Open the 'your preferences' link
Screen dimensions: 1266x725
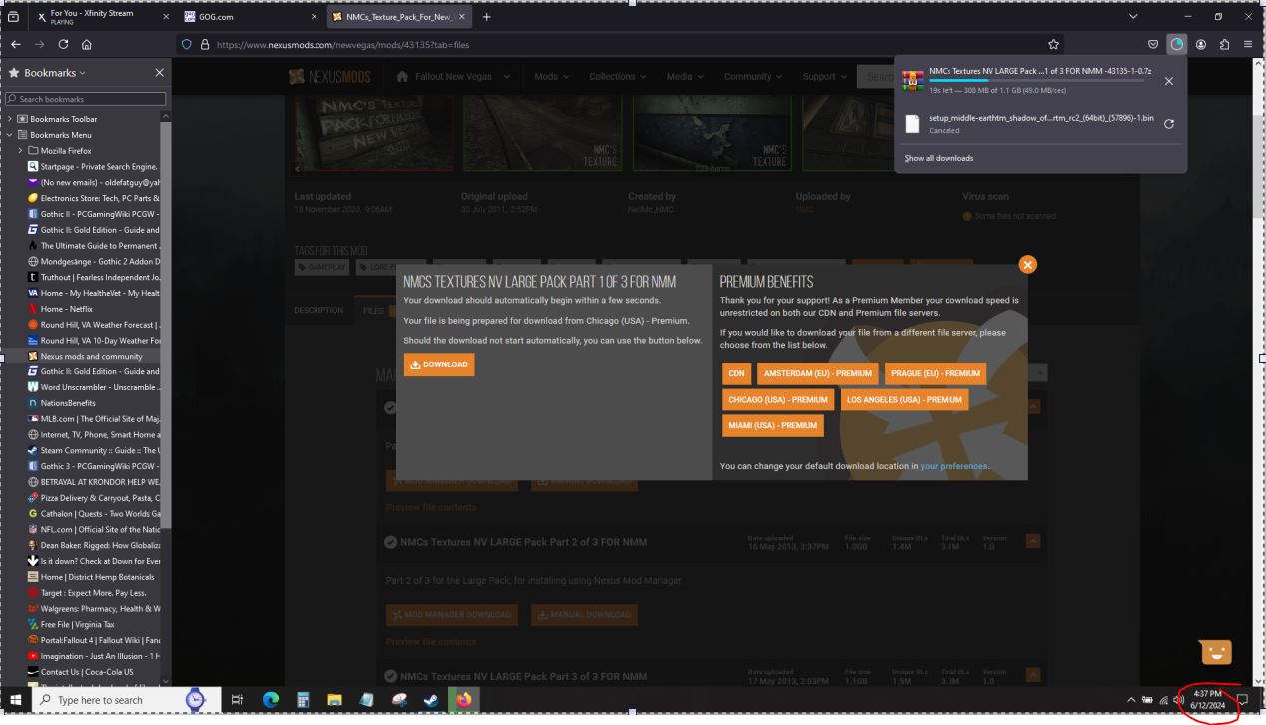coord(953,466)
